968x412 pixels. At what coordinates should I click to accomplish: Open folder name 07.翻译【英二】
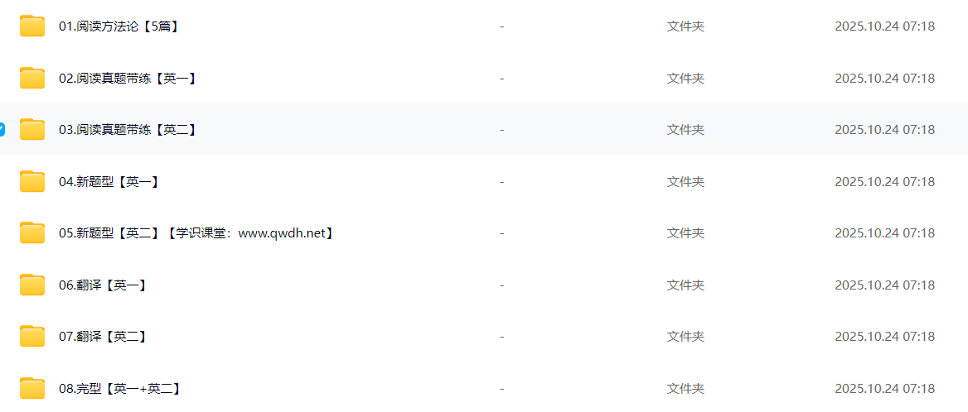pyautogui.click(x=103, y=337)
